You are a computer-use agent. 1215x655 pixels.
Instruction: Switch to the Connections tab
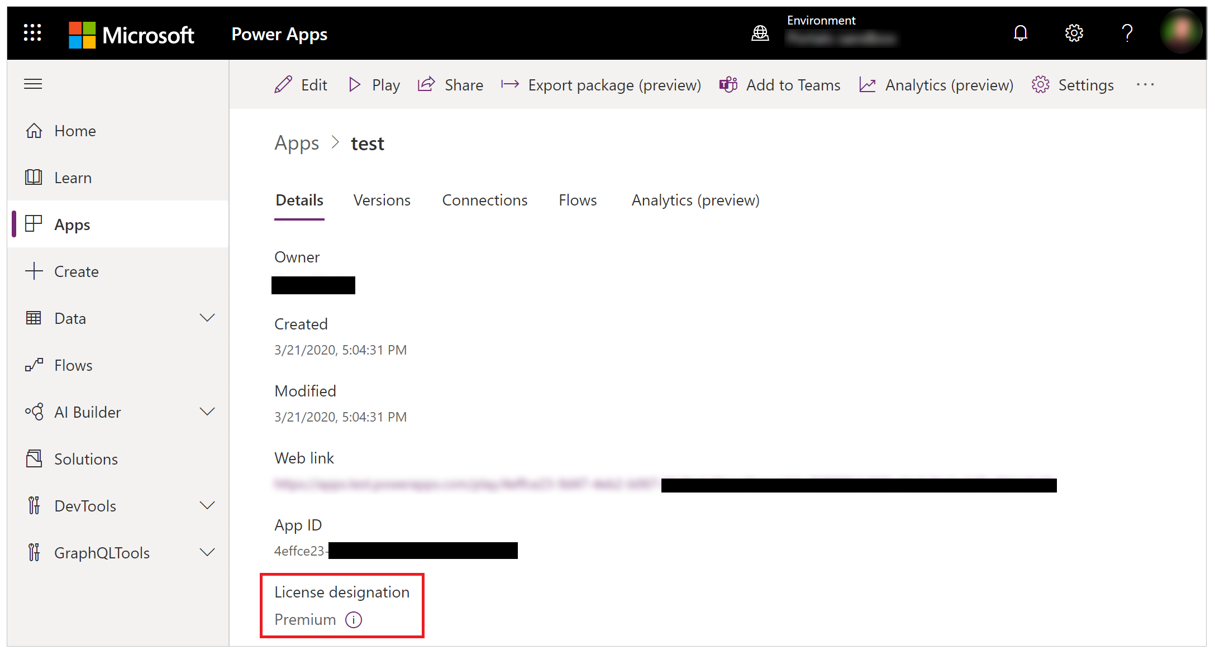pyautogui.click(x=485, y=200)
